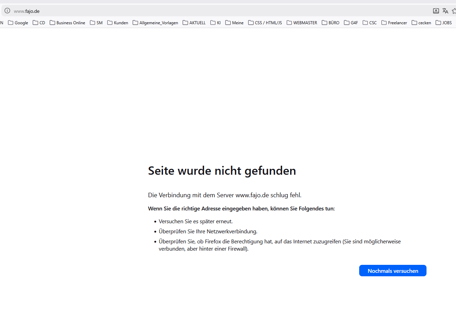Viewport: 456px width, 321px height.
Task: Open the KI bookmarks folder
Action: [x=216, y=23]
